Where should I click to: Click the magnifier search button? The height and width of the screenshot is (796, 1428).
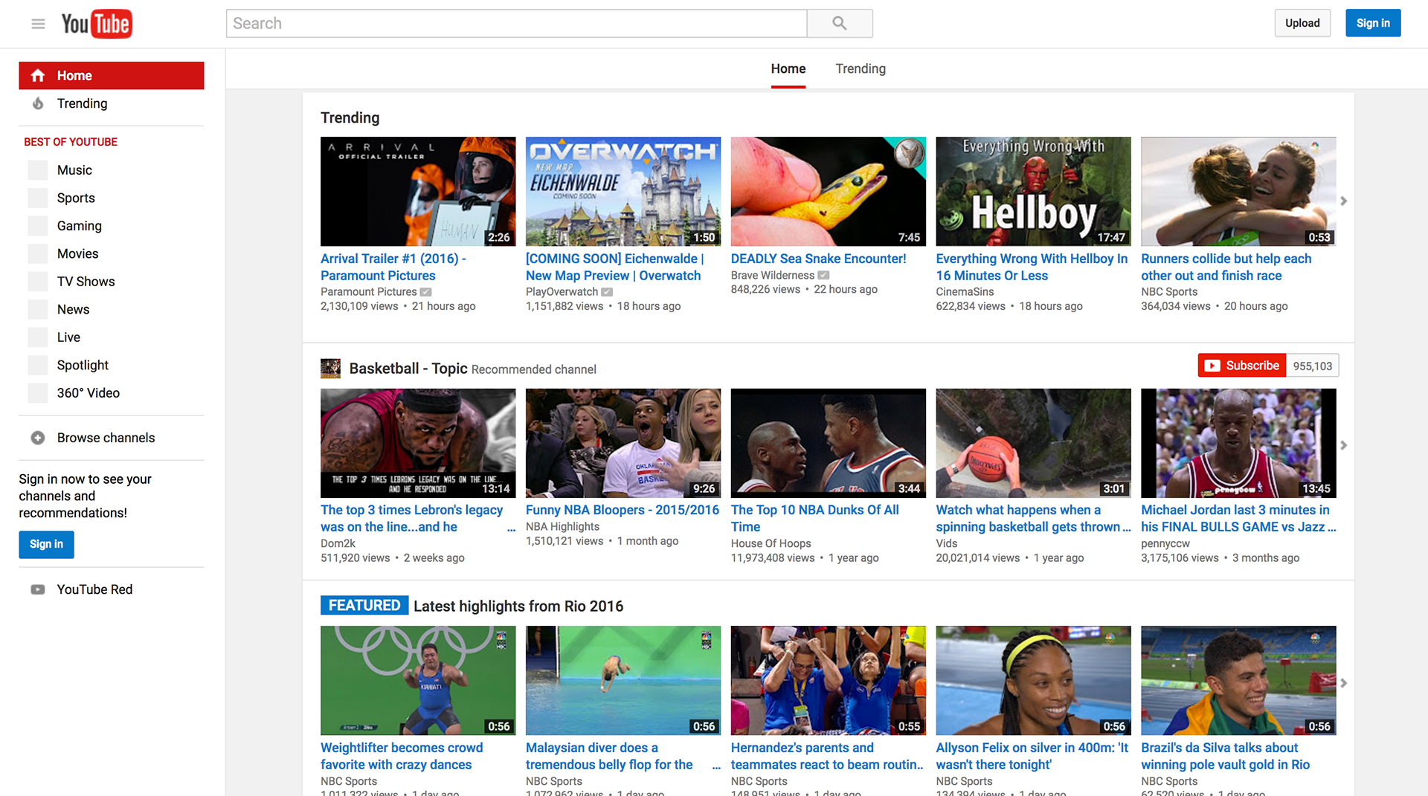(x=840, y=23)
